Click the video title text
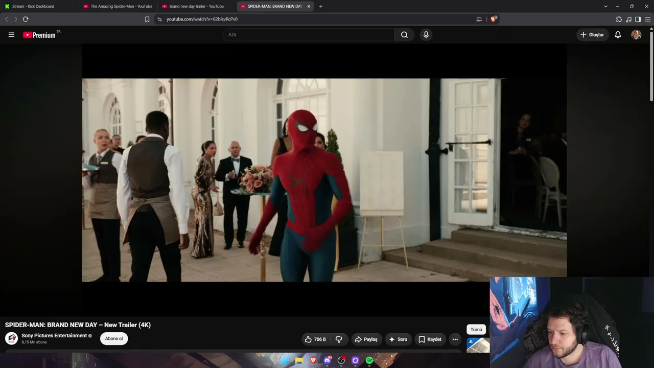654x368 pixels. coord(78,325)
